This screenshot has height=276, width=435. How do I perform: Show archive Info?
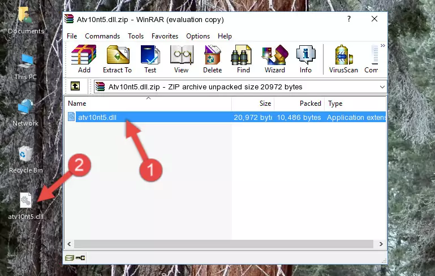tap(305, 59)
